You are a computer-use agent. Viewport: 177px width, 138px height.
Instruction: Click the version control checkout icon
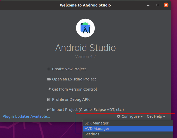click(49, 89)
